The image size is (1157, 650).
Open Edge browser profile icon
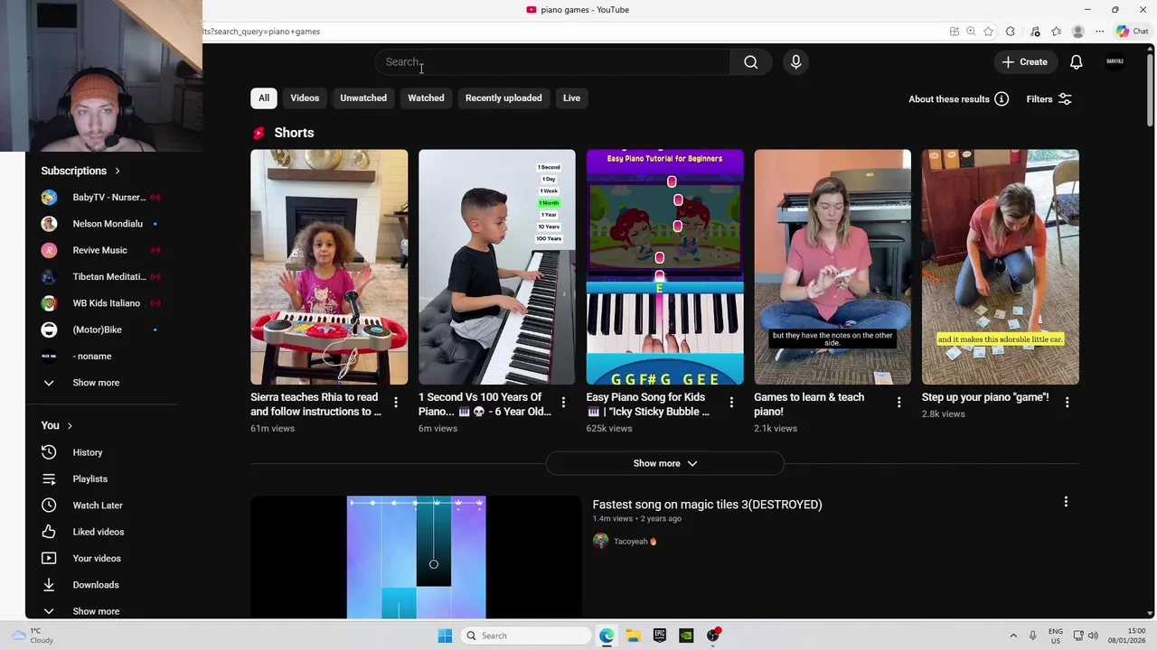[x=1077, y=32]
